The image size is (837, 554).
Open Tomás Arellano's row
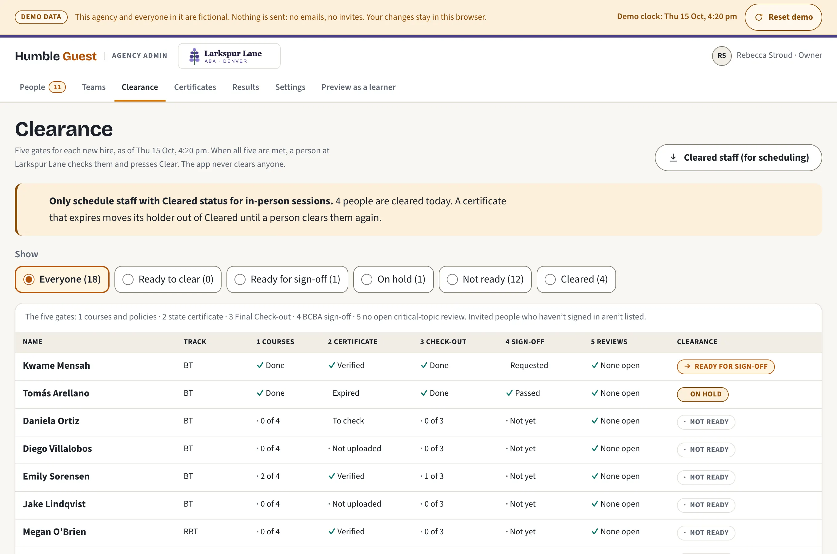[x=418, y=394]
